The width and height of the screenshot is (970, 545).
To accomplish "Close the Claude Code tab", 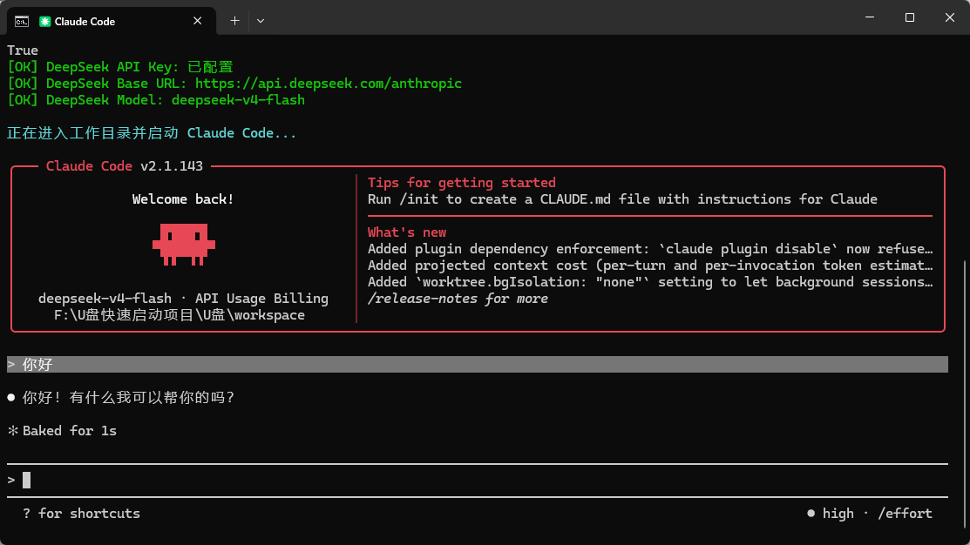I will tap(197, 21).
